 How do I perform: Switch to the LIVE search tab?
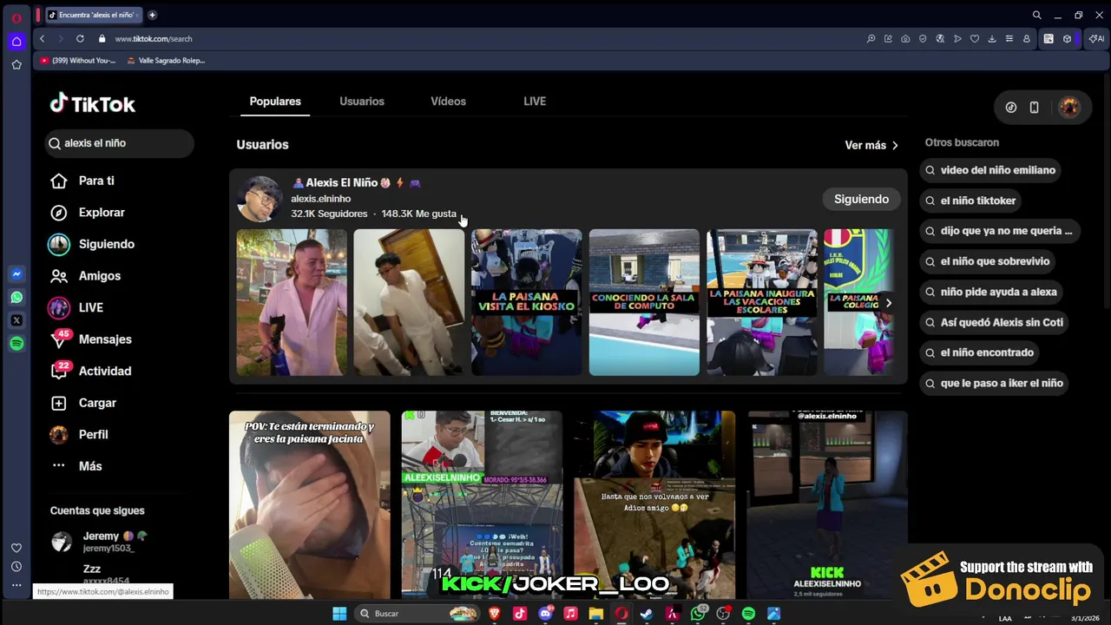(535, 102)
